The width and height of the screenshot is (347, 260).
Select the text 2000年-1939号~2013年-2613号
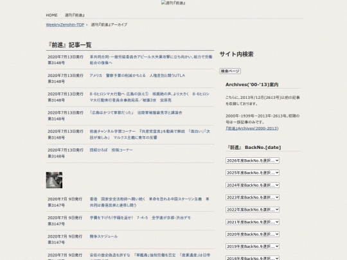click(256, 116)
